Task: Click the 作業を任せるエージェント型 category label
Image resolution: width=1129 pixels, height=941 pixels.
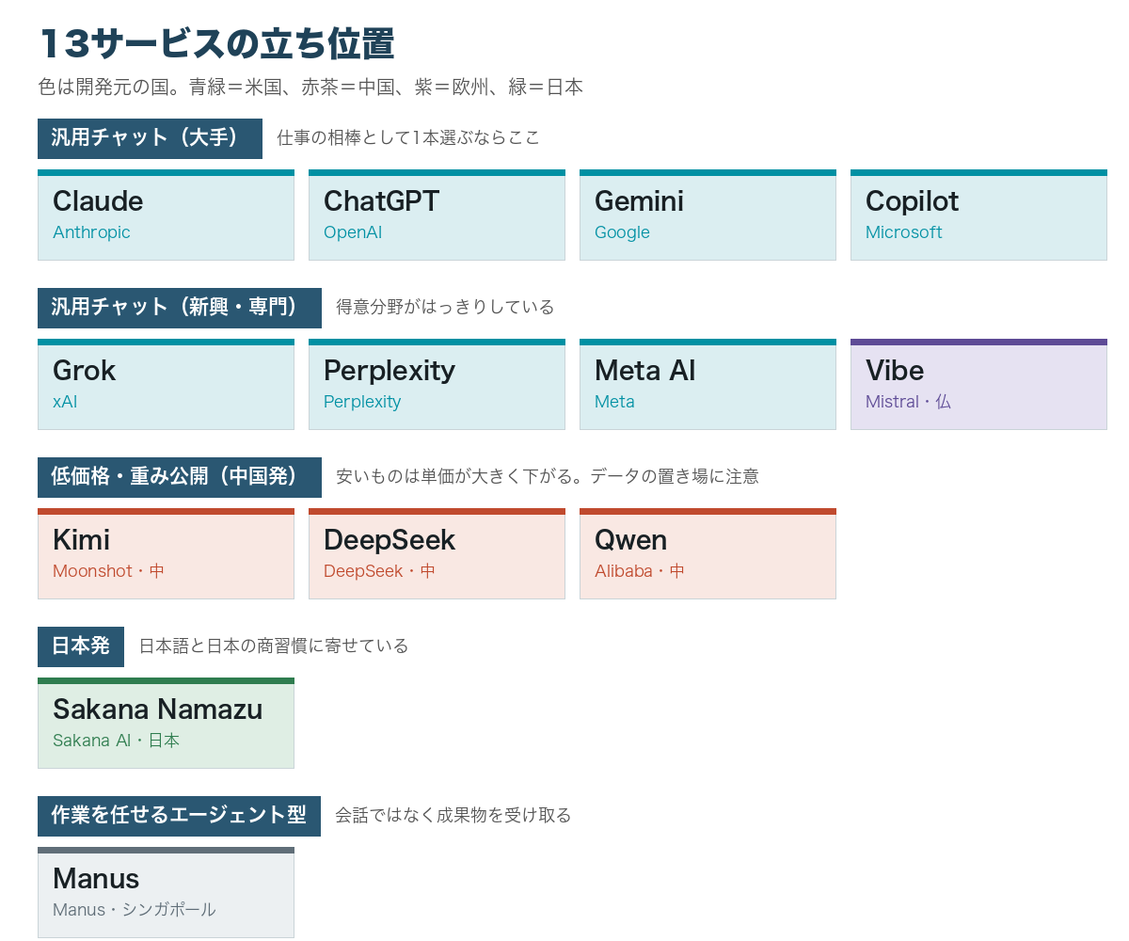Action: tap(179, 816)
